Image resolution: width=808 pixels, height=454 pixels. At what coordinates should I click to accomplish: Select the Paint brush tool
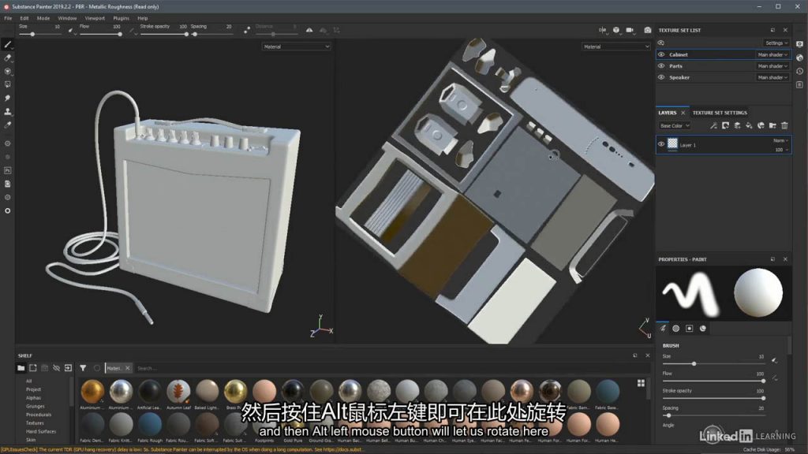[x=8, y=45]
